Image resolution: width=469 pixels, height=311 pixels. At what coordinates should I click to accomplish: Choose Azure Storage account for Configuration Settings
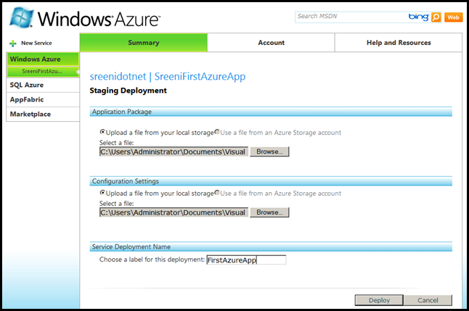217,194
